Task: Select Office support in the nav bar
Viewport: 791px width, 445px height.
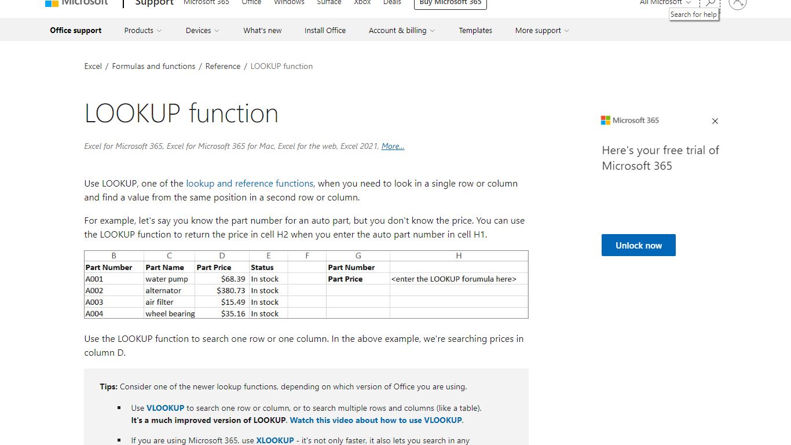Action: coord(76,31)
